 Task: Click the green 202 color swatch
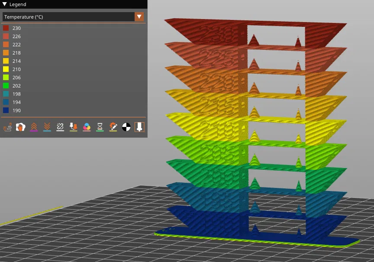pos(6,86)
